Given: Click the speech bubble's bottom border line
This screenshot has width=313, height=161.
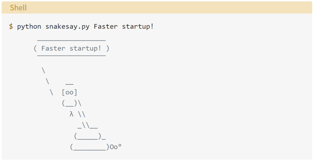Looking at the screenshot, I should point(71,55).
